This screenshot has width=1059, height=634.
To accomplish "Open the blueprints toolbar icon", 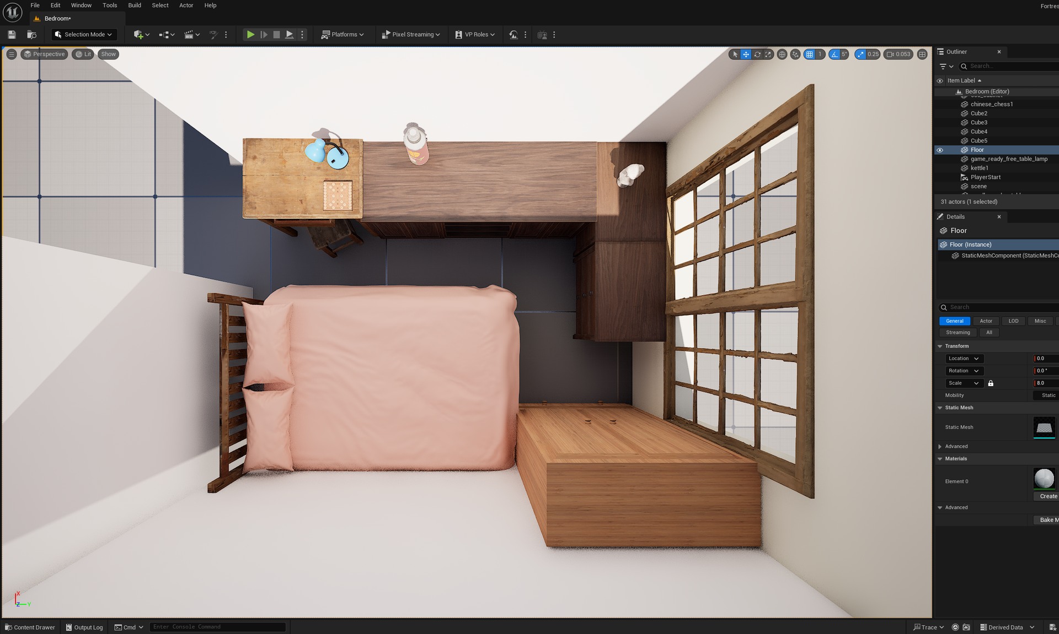I will tap(167, 35).
